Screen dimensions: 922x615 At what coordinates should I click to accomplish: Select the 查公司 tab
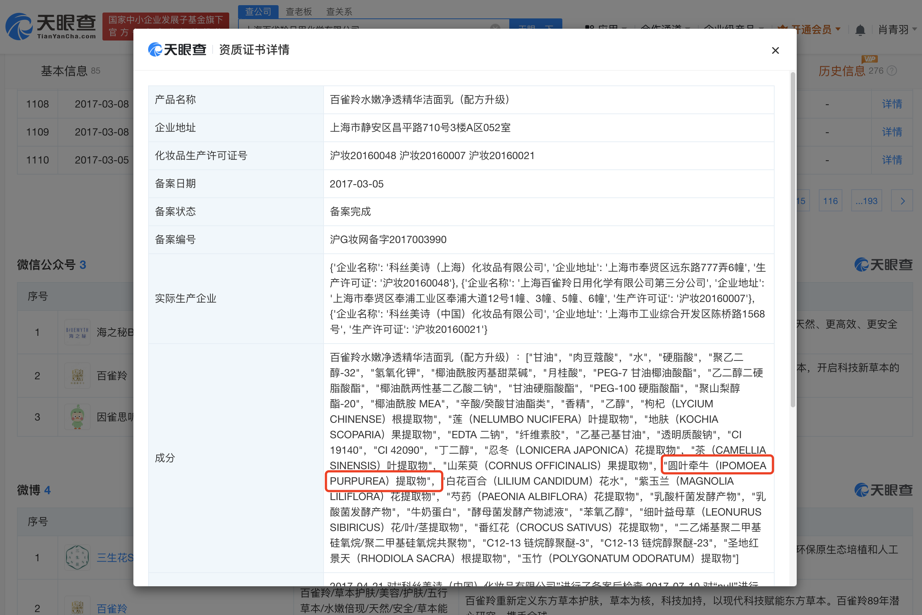258,11
